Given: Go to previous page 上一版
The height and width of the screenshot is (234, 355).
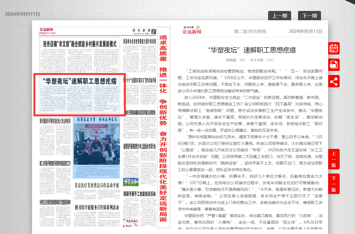Looking at the screenshot, I should click(x=334, y=159).
